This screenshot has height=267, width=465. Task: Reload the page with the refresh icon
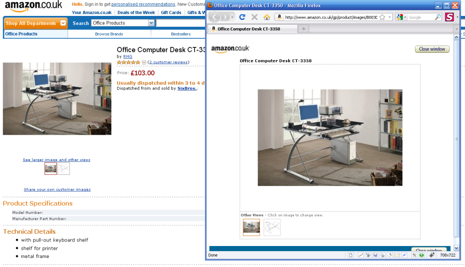coord(242,17)
